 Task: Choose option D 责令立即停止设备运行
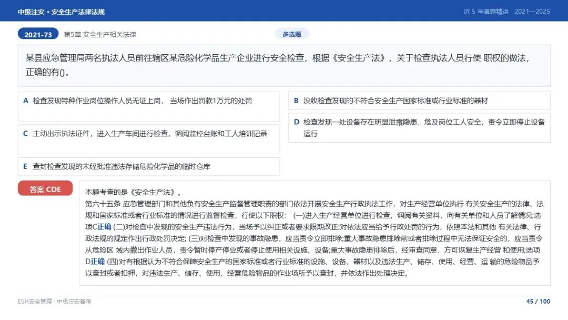click(x=420, y=127)
